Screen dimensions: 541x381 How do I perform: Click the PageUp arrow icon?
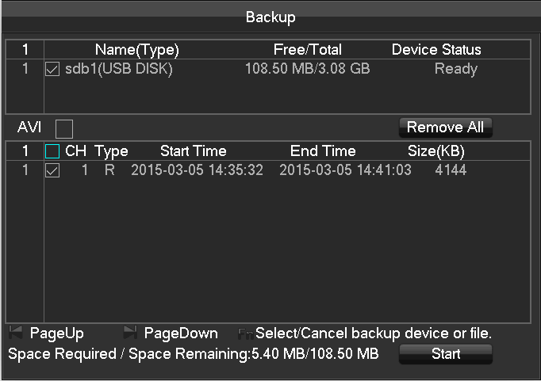[x=16, y=333]
